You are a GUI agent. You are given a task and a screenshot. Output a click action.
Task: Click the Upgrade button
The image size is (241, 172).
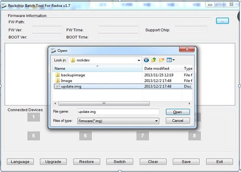pos(53,162)
